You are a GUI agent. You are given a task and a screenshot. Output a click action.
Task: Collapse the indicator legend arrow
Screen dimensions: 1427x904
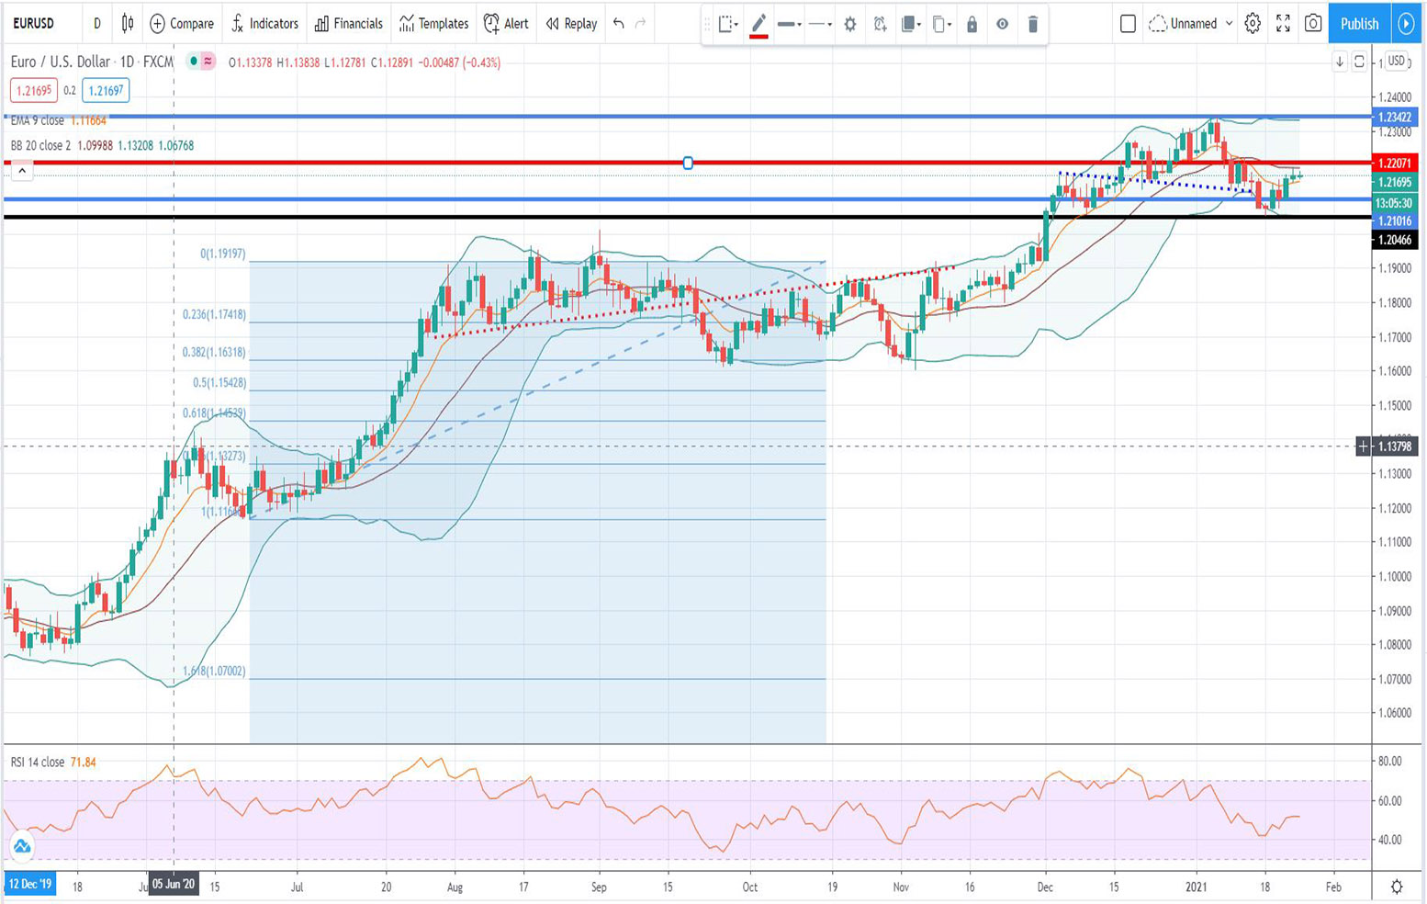22,170
